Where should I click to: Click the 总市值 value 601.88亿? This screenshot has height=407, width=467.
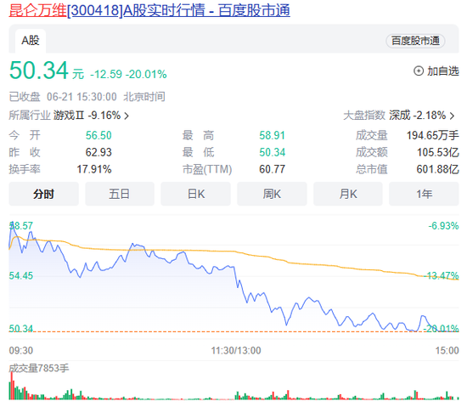[438, 169]
